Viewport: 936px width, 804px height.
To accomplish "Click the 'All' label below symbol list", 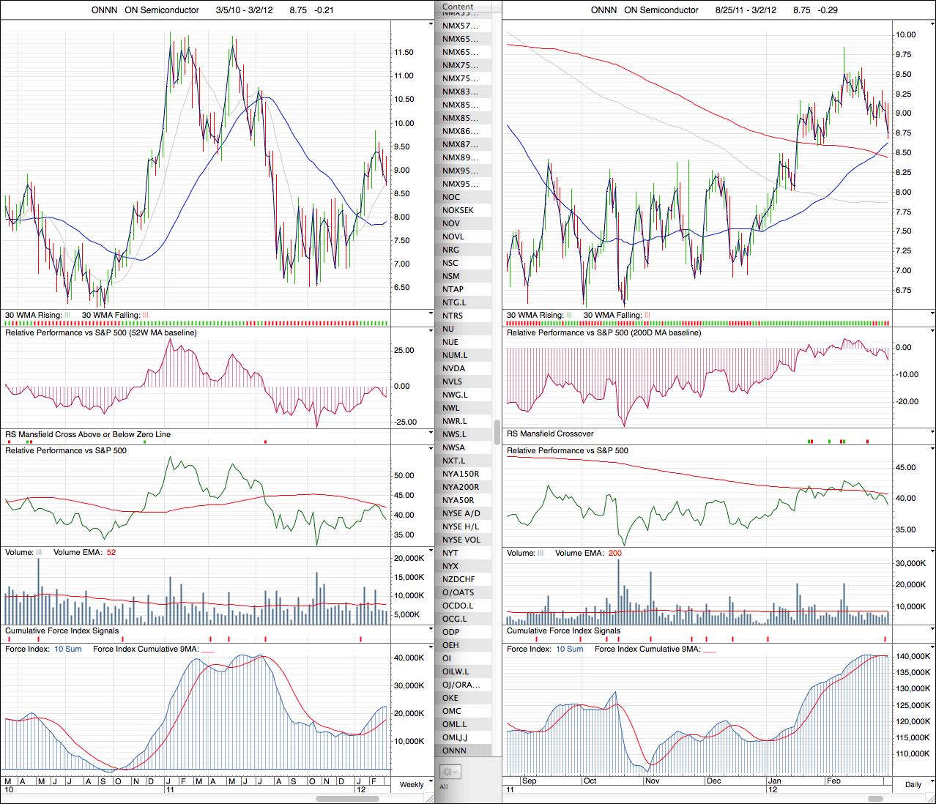I will [444, 787].
